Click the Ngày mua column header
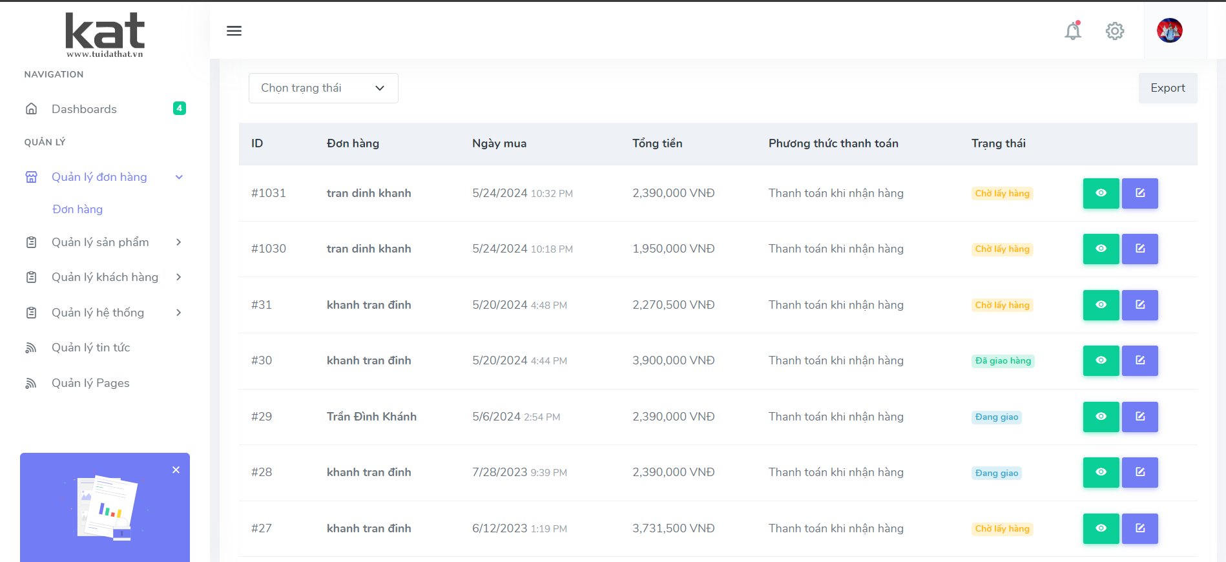1226x562 pixels. coord(499,143)
